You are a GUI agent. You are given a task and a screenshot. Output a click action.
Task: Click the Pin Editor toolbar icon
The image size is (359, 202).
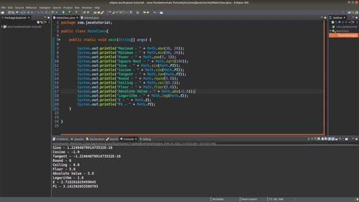162,12
